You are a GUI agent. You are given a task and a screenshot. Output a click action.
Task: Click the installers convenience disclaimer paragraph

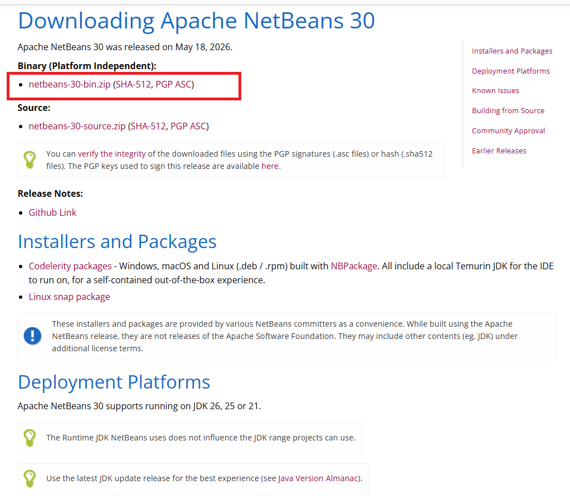coord(285,336)
